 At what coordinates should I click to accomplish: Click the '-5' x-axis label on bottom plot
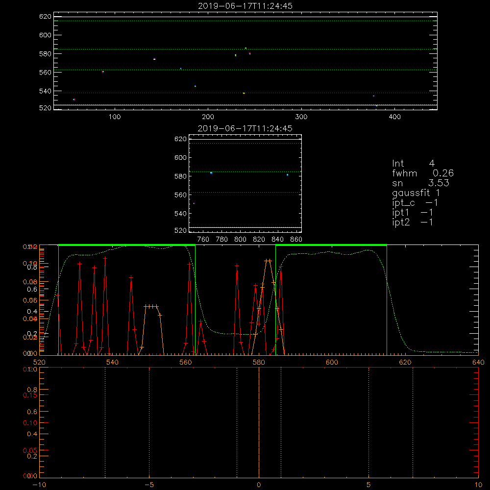149,485
